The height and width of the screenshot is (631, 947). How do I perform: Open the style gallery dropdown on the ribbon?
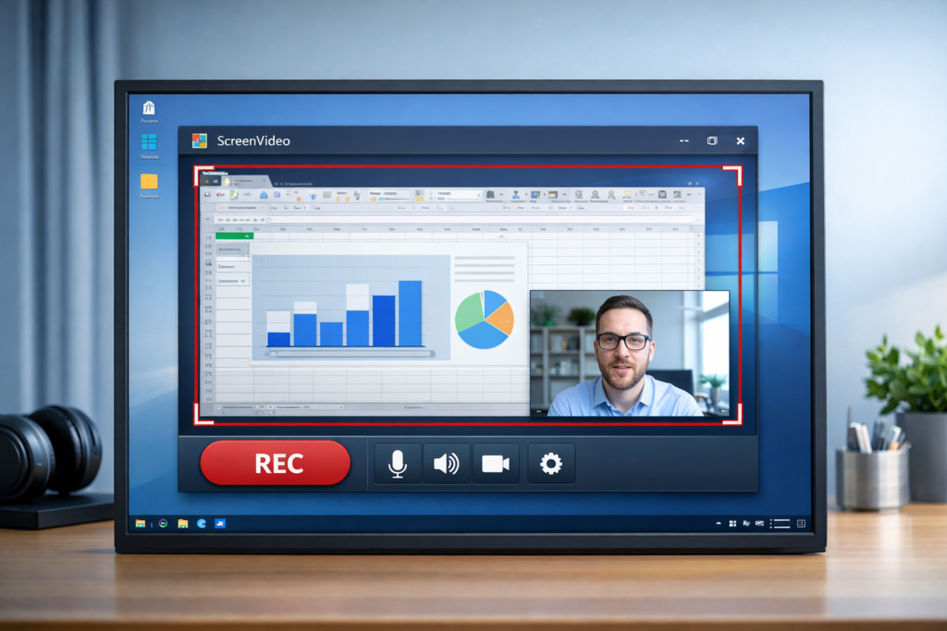[x=478, y=195]
